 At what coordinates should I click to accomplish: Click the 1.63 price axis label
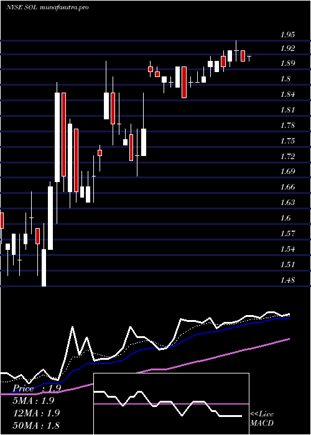point(287,203)
